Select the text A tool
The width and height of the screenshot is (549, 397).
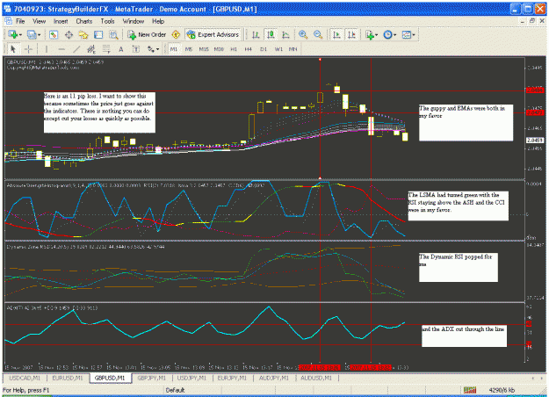tap(121, 49)
